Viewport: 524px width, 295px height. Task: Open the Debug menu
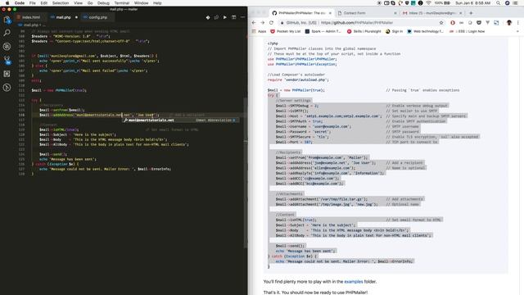click(103, 3)
